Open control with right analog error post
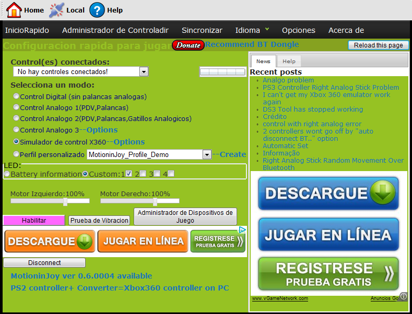This screenshot has width=412, height=314. pos(312,124)
